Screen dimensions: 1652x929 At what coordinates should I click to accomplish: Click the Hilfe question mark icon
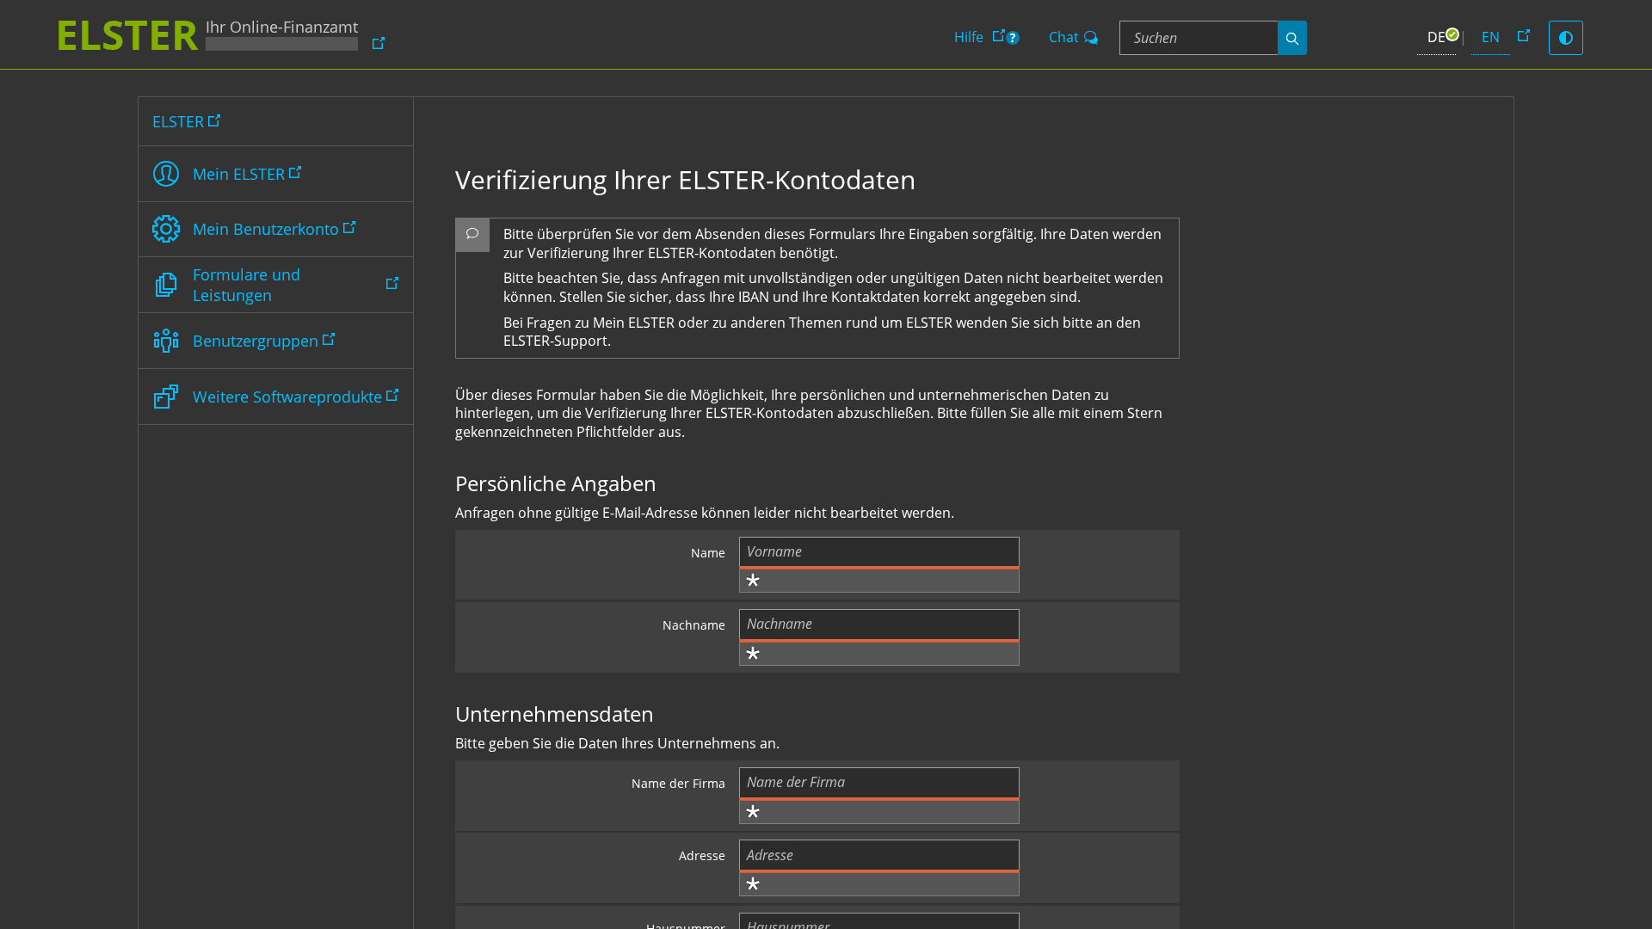1013,38
